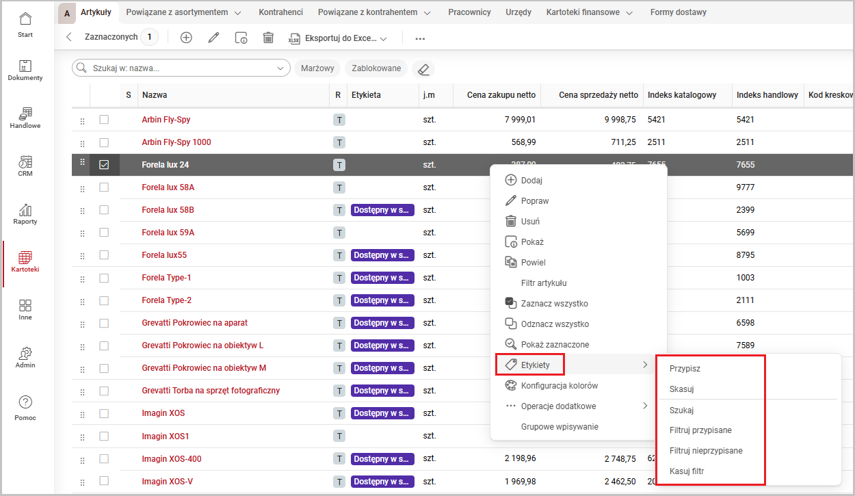Click the pencil edit icon in toolbar

coord(213,38)
